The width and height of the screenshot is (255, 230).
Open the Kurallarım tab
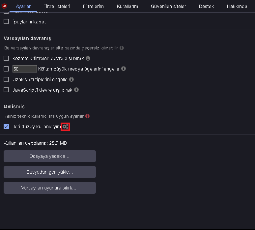[127, 6]
